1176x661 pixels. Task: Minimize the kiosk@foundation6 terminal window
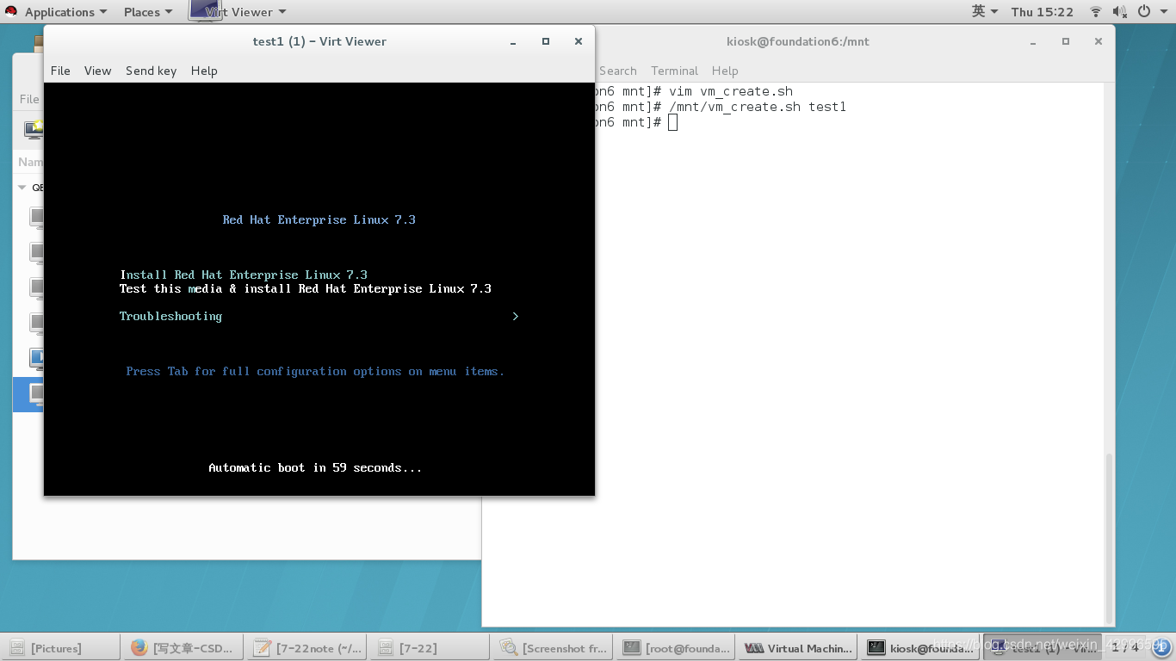pyautogui.click(x=1033, y=41)
